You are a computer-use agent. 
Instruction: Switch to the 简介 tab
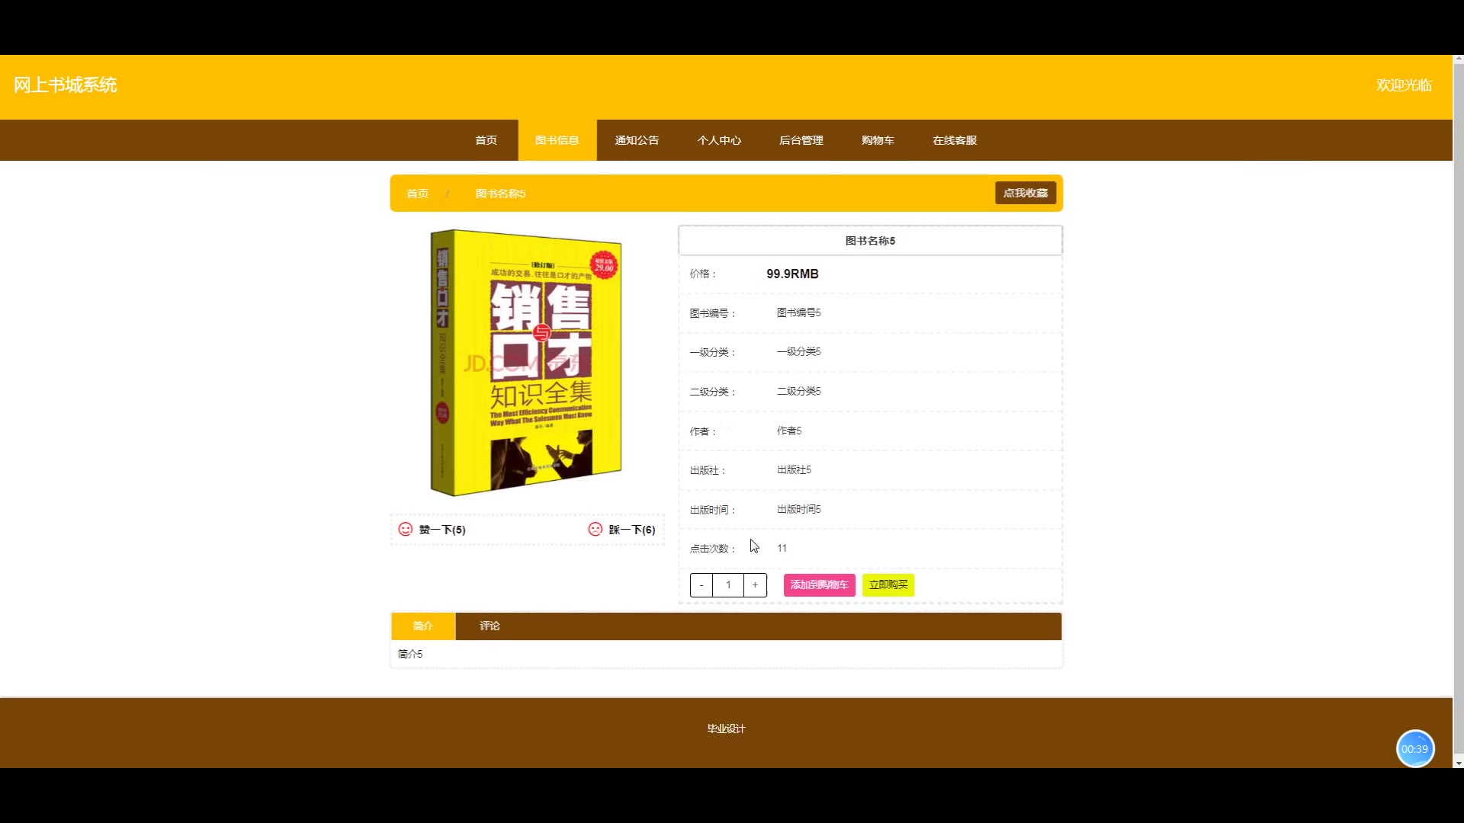423,626
